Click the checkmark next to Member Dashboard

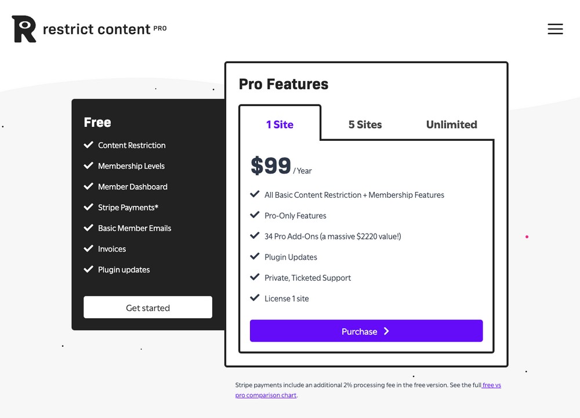coord(88,186)
